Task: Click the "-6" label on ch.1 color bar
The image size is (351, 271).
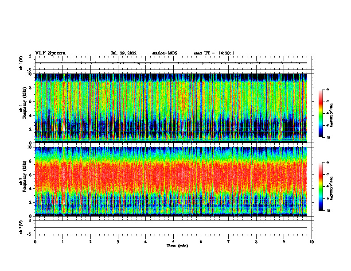Action: pos(327,89)
